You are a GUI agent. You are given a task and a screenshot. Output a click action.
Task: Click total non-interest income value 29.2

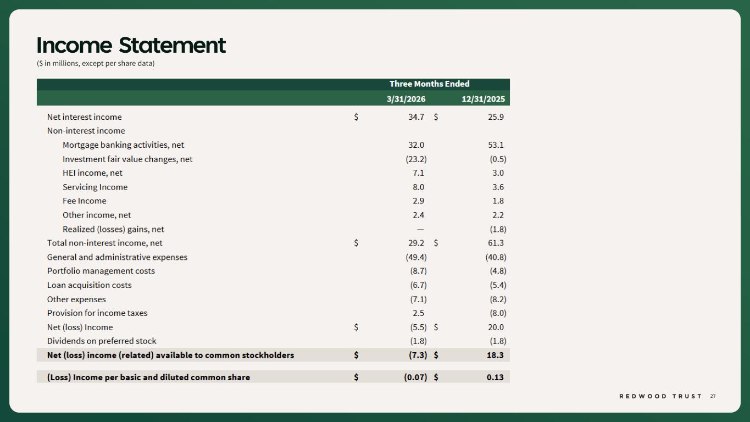pos(416,243)
